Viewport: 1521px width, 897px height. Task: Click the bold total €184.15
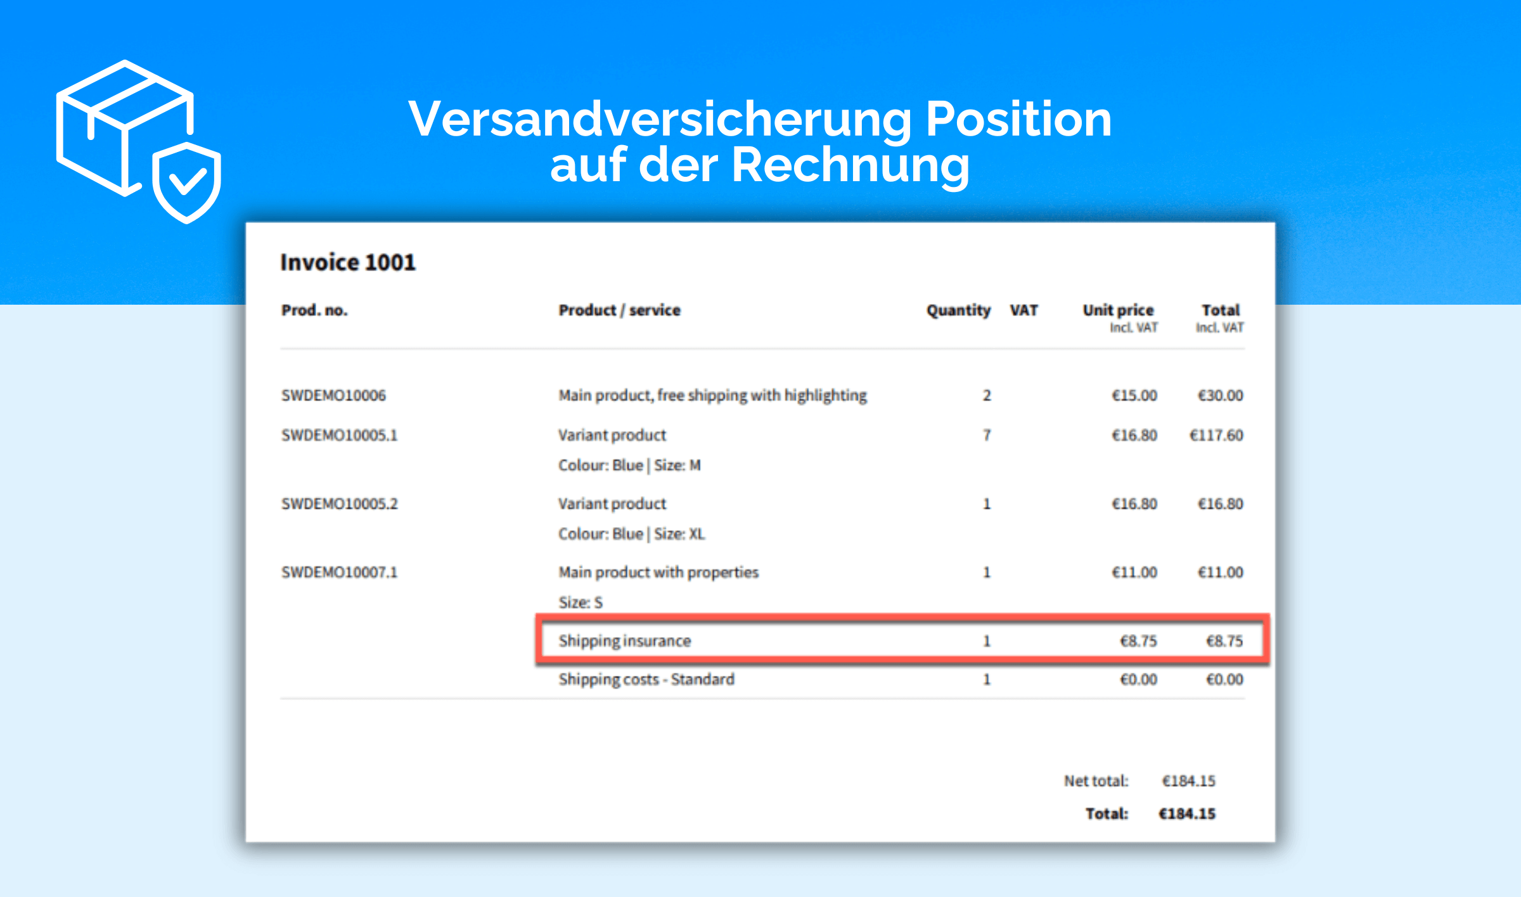[1187, 814]
